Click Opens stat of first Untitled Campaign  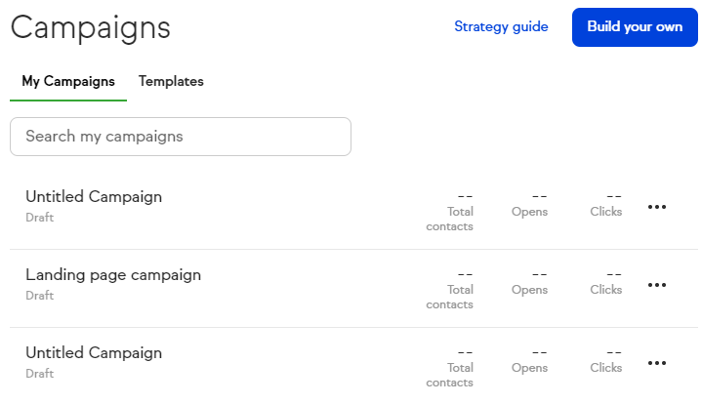click(530, 204)
